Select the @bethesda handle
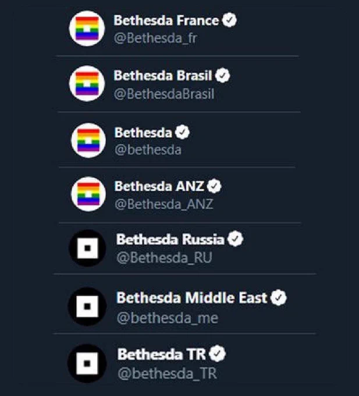Viewport: 359px width, 396px height. click(x=148, y=150)
